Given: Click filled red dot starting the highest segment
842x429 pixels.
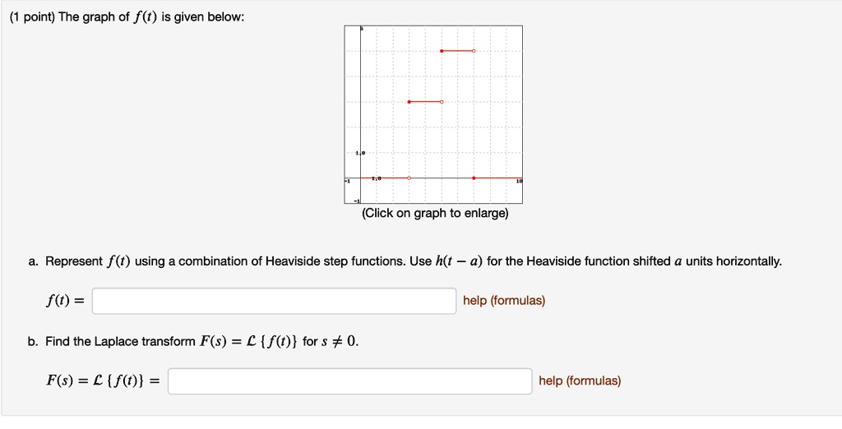Looking at the screenshot, I should (442, 51).
